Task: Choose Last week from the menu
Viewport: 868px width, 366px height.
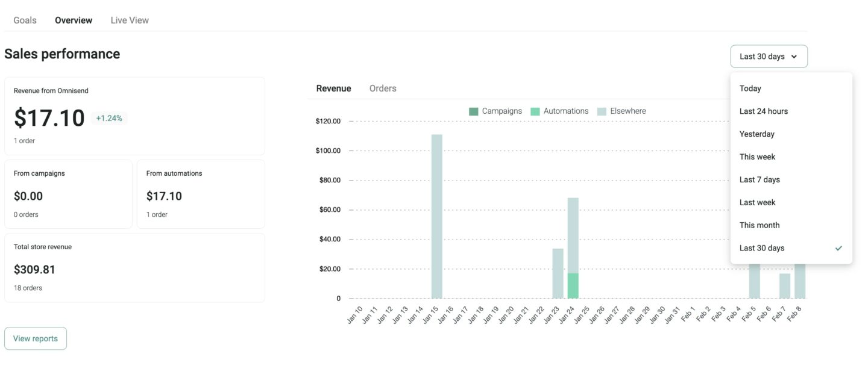Action: tap(757, 202)
